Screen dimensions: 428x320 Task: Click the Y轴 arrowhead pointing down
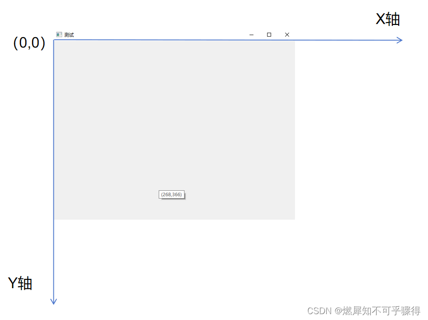54,301
